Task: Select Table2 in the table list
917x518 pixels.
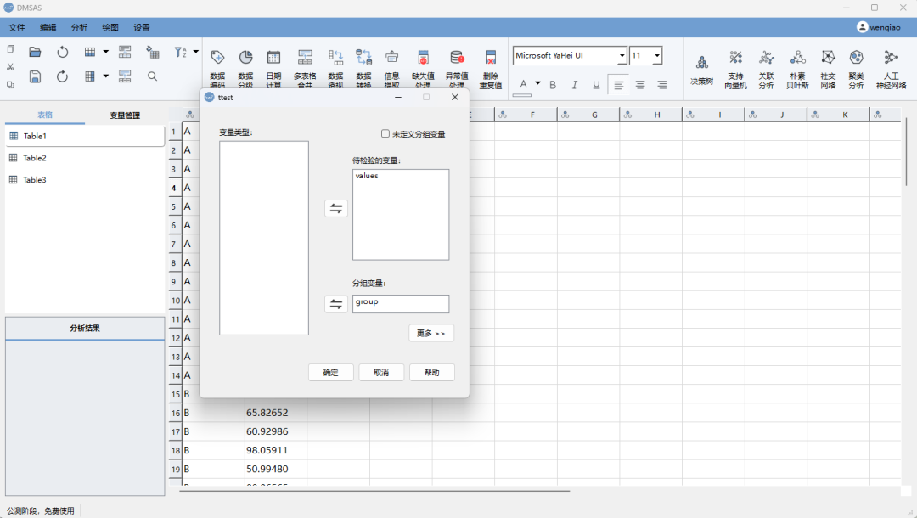Action: [x=35, y=158]
